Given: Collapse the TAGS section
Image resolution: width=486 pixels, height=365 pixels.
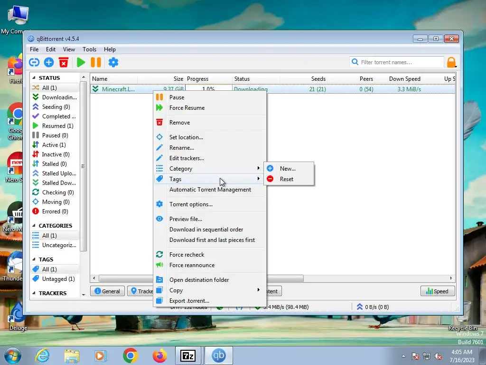Looking at the screenshot, I should click(x=34, y=259).
